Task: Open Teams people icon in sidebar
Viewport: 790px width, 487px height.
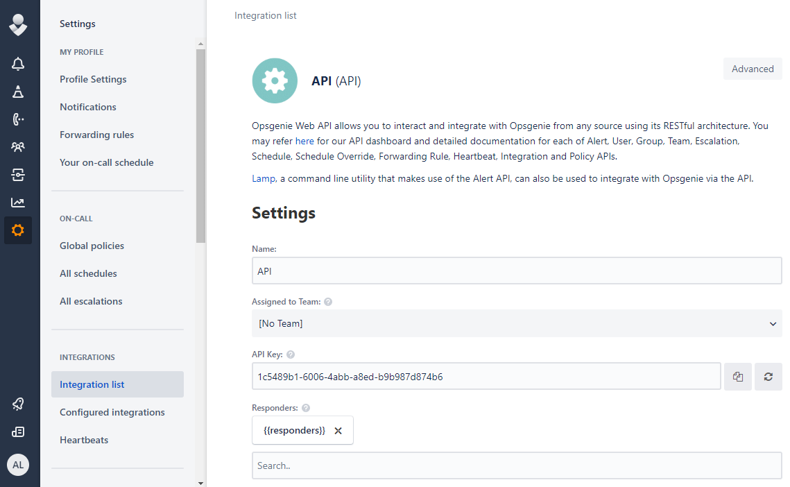Action: (x=18, y=147)
